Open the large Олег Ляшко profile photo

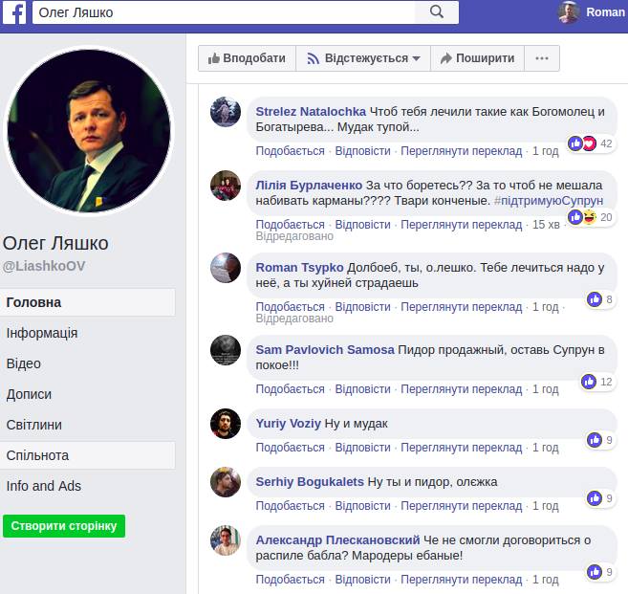pyautogui.click(x=91, y=131)
